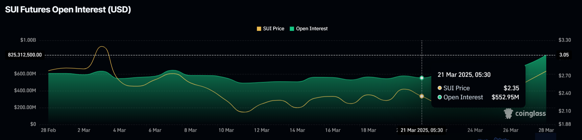Image resolution: width=582 pixels, height=140 pixels.
Task: Click the 10 Mar x-axis date label
Action: 226,130
